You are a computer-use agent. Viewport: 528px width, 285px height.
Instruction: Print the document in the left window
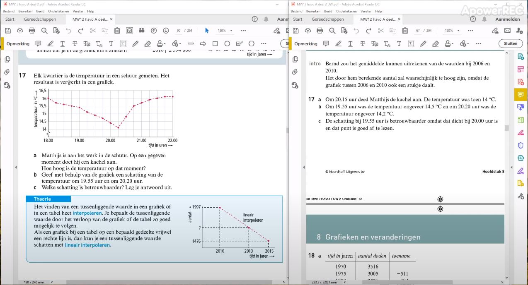click(32, 31)
